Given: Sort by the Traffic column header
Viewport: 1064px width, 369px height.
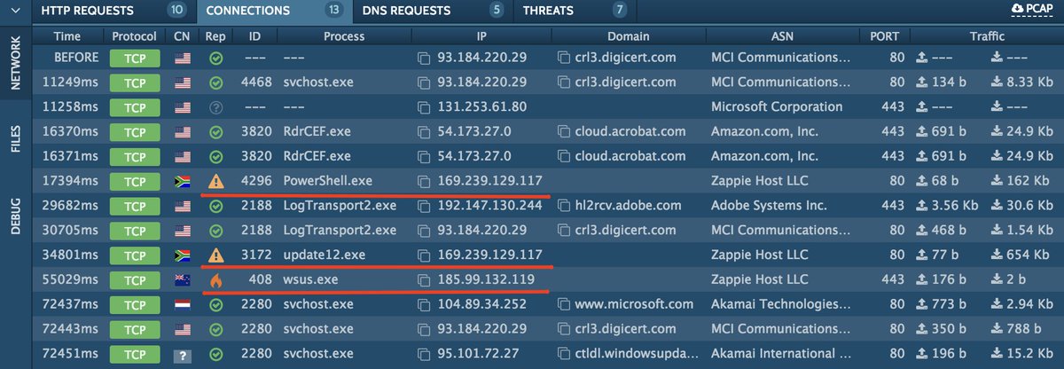Looking at the screenshot, I should 987,36.
